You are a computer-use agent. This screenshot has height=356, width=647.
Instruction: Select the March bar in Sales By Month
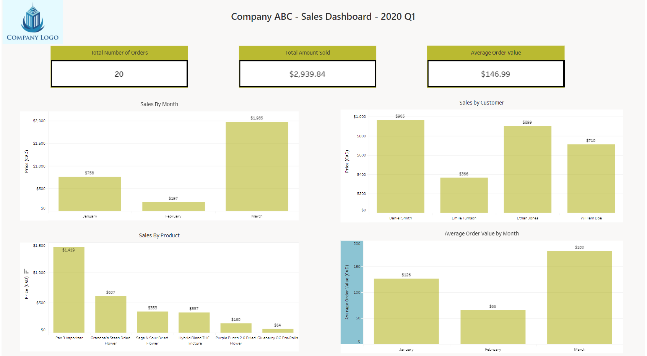257,166
